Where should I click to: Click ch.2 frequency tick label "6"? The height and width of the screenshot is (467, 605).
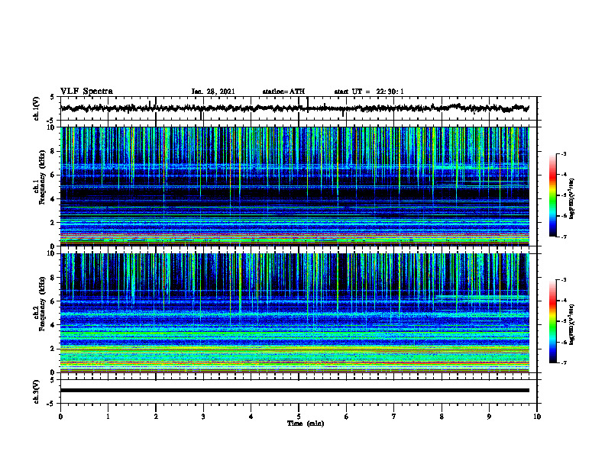(53, 301)
